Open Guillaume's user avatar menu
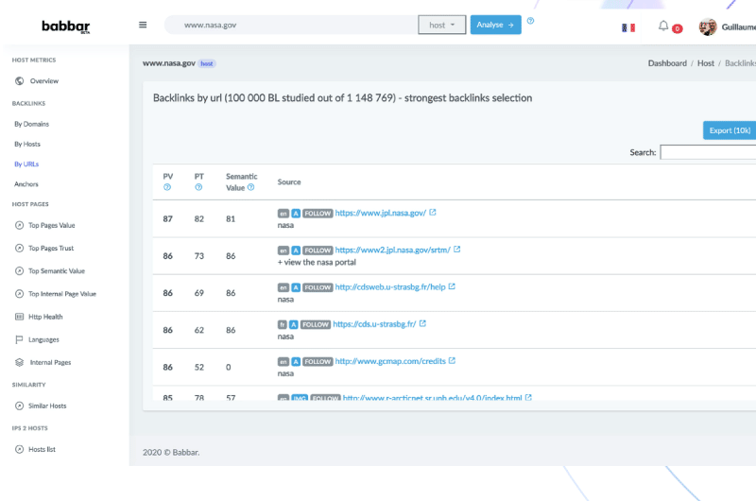The width and height of the screenshot is (756, 501). (708, 27)
